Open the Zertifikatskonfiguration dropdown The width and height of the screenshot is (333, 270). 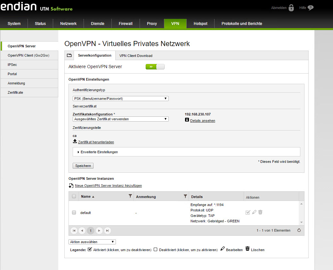(x=121, y=119)
